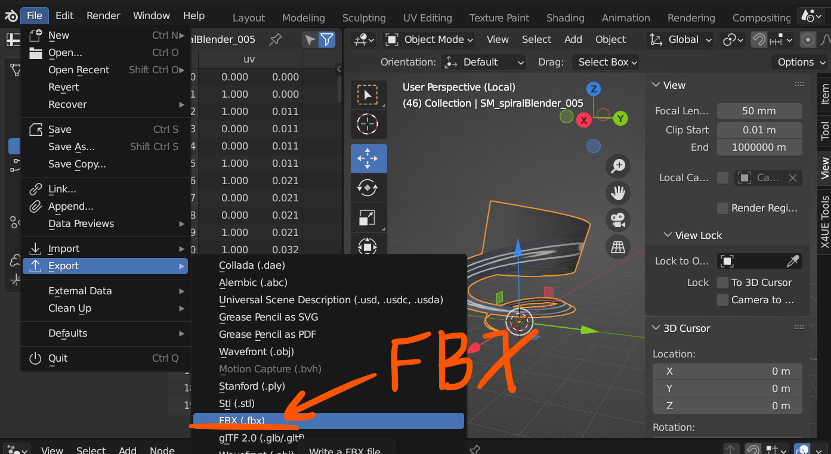Switch to the Modeling workspace tab
This screenshot has height=454, width=831.
pyautogui.click(x=304, y=18)
